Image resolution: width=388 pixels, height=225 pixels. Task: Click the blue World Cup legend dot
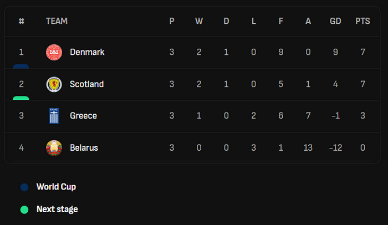(x=24, y=187)
